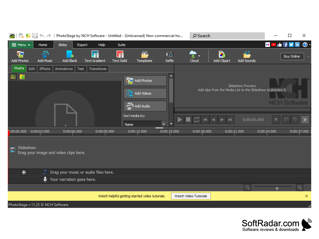Click the Add Music ribbon icon

(x=45, y=57)
